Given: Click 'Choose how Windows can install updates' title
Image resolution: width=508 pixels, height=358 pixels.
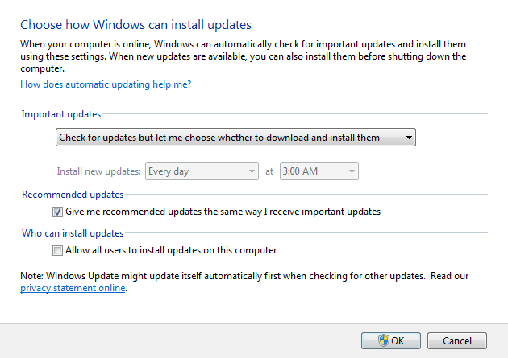Looking at the screenshot, I should click(135, 25).
